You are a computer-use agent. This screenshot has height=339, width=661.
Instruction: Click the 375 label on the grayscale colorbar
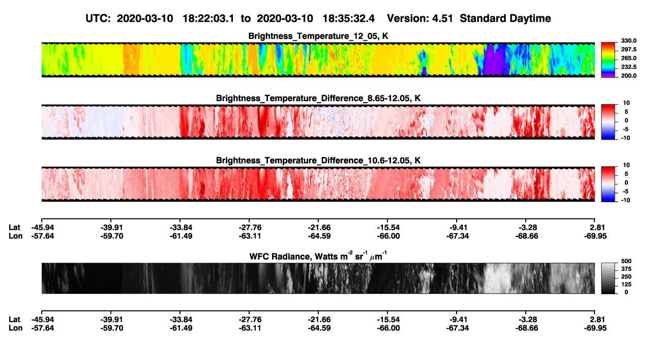coord(626,269)
